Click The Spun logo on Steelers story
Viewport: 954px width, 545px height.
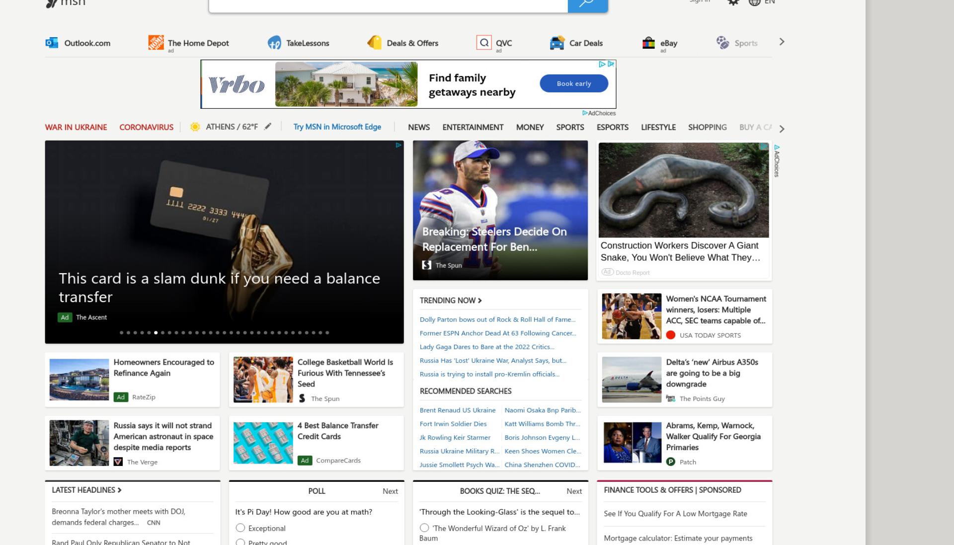pyautogui.click(x=426, y=265)
